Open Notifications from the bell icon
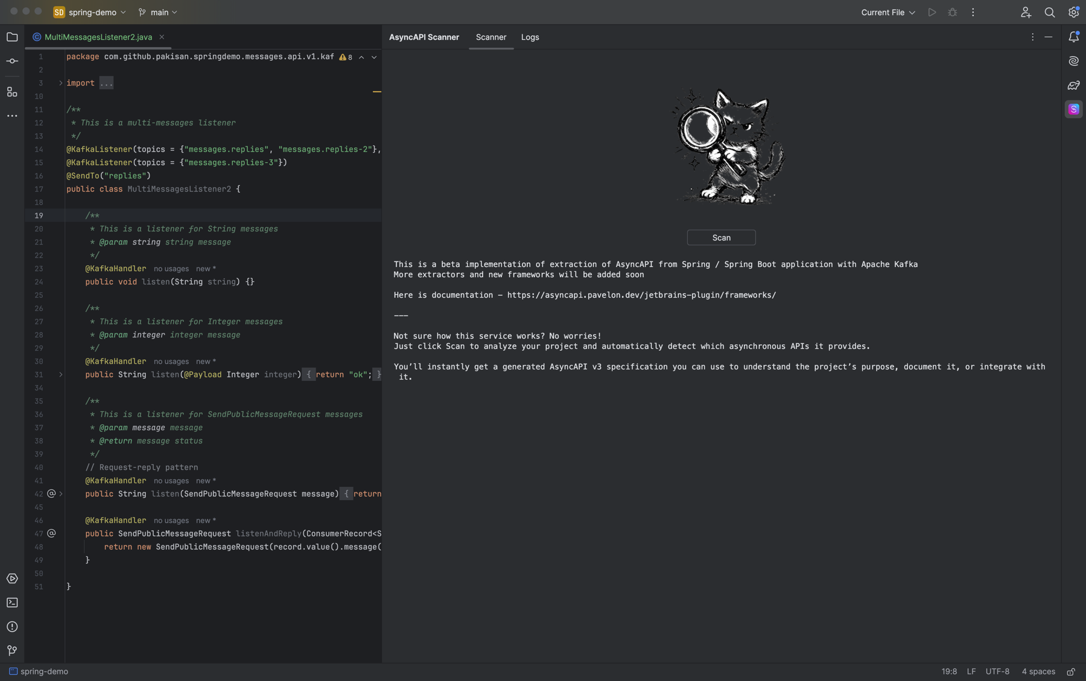This screenshot has height=681, width=1086. click(x=1073, y=37)
